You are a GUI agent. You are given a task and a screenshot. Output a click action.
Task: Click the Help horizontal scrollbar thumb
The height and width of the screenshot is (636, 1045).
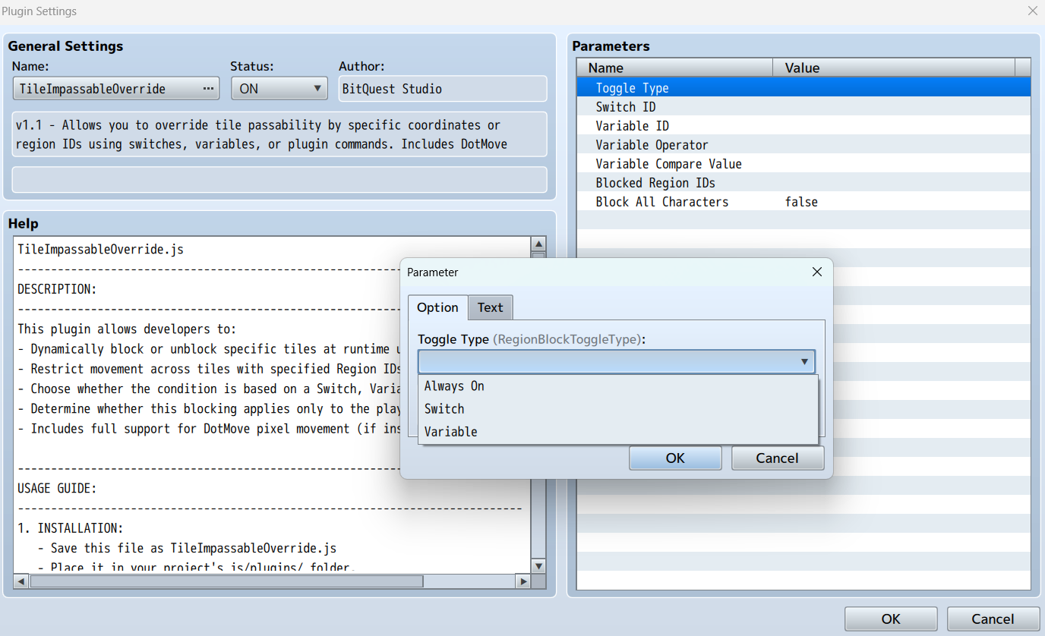[226, 581]
